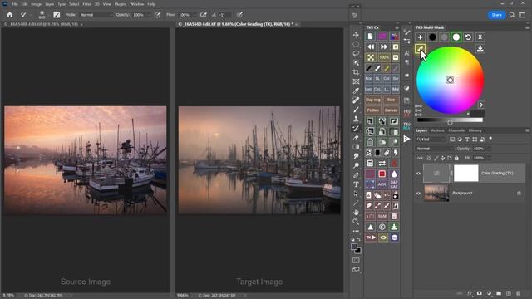This screenshot has height=299, width=532.
Task: Select the Horizontal Type tool
Action: click(356, 184)
